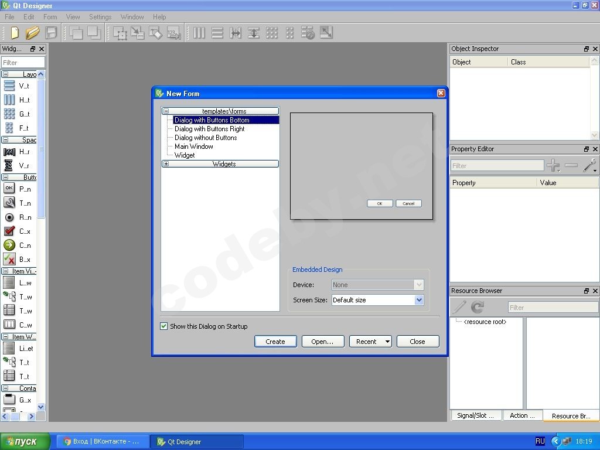
Task: Select the Push Button widget icon
Action: [x=9, y=189]
